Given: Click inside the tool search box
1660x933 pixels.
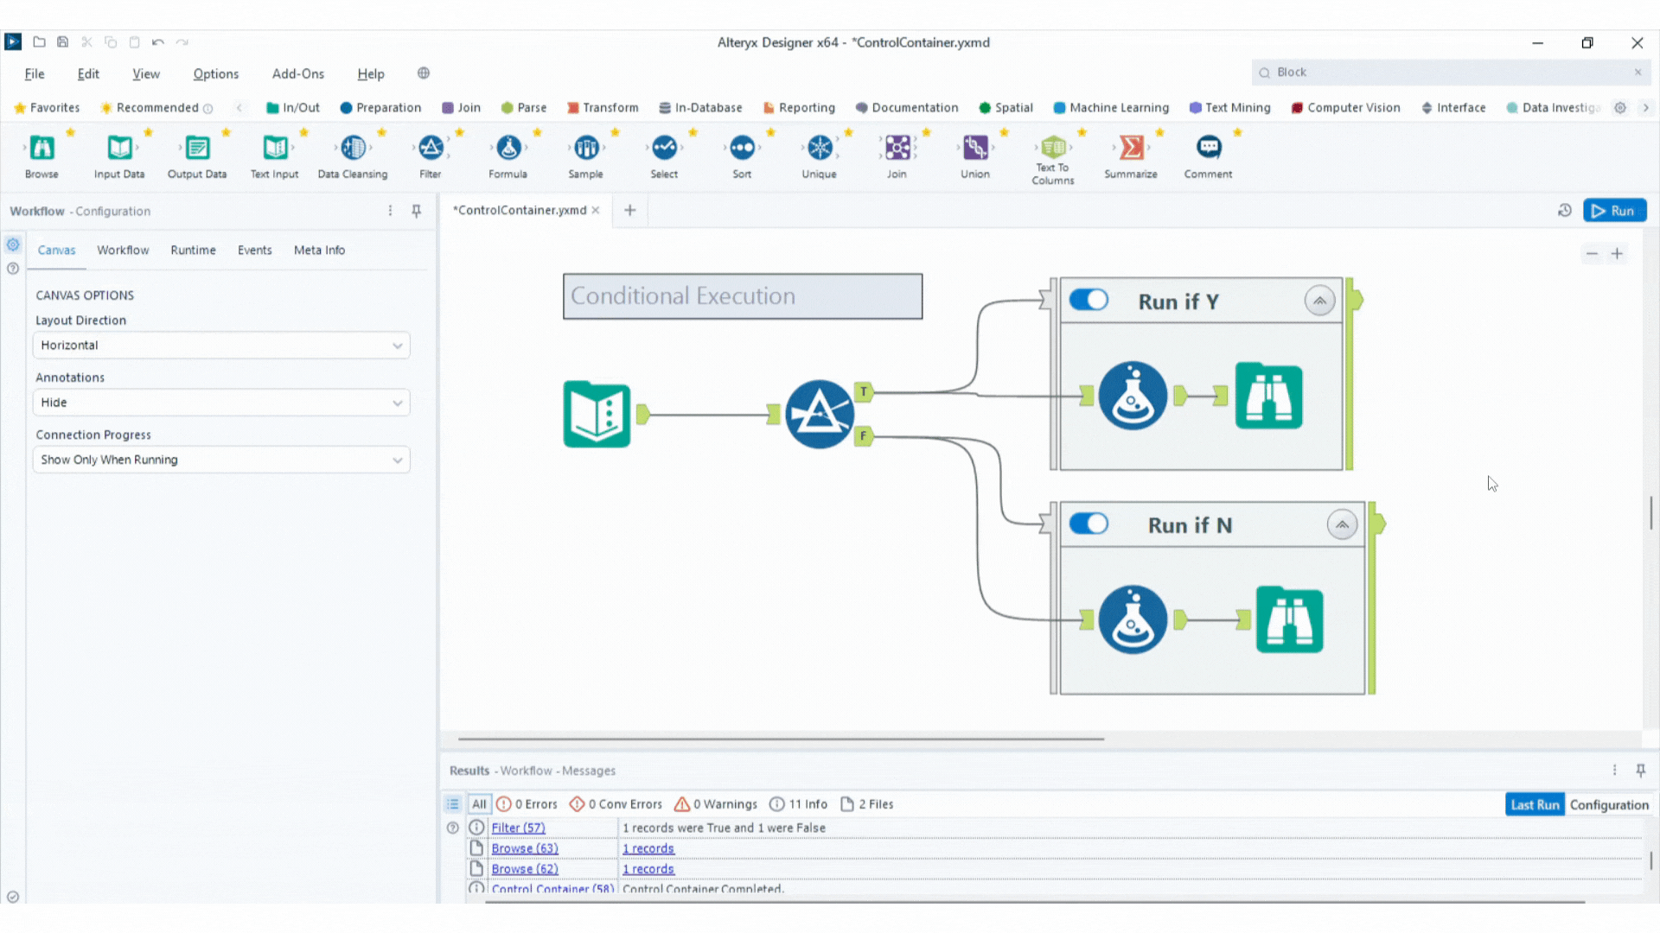Looking at the screenshot, I should pos(1427,72).
